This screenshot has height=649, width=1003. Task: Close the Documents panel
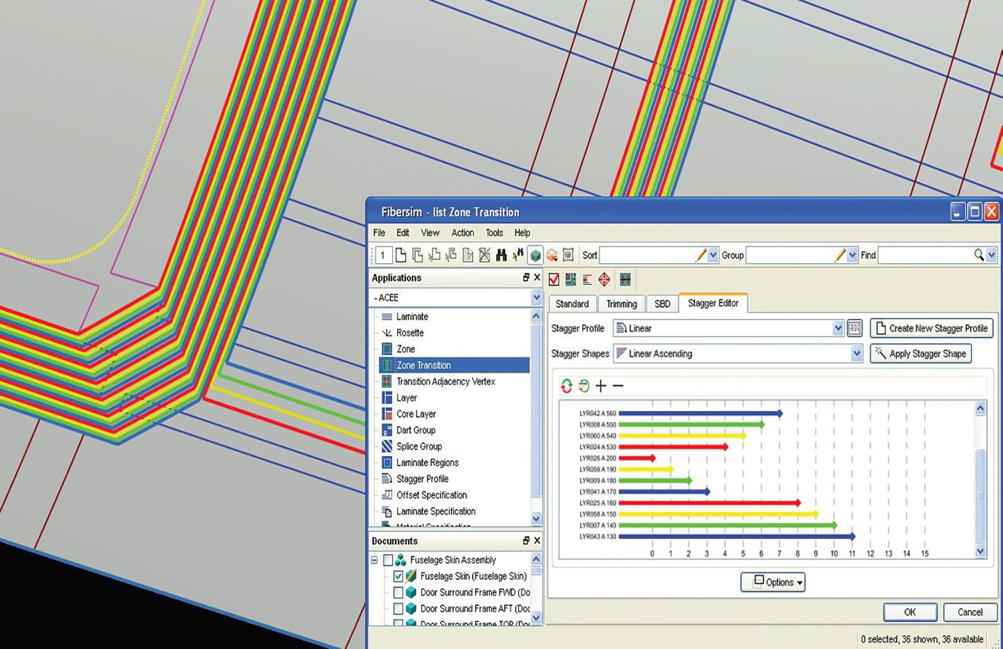(537, 540)
